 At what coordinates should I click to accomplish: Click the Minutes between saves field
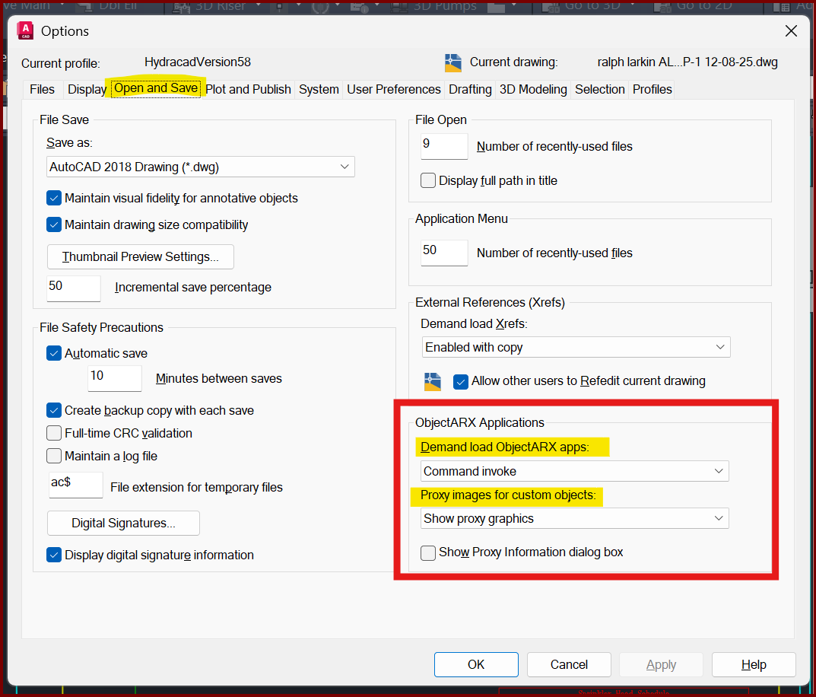pos(115,378)
